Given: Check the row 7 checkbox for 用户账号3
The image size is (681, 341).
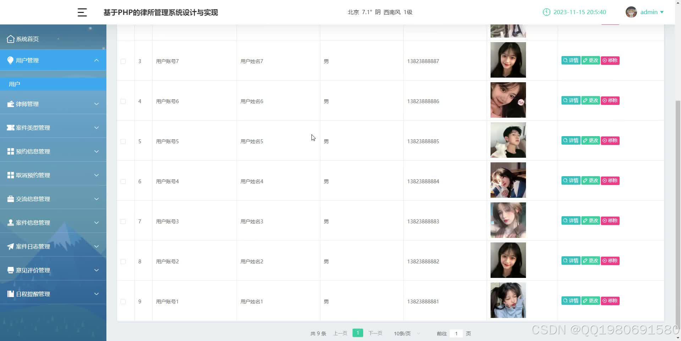Looking at the screenshot, I should [123, 222].
